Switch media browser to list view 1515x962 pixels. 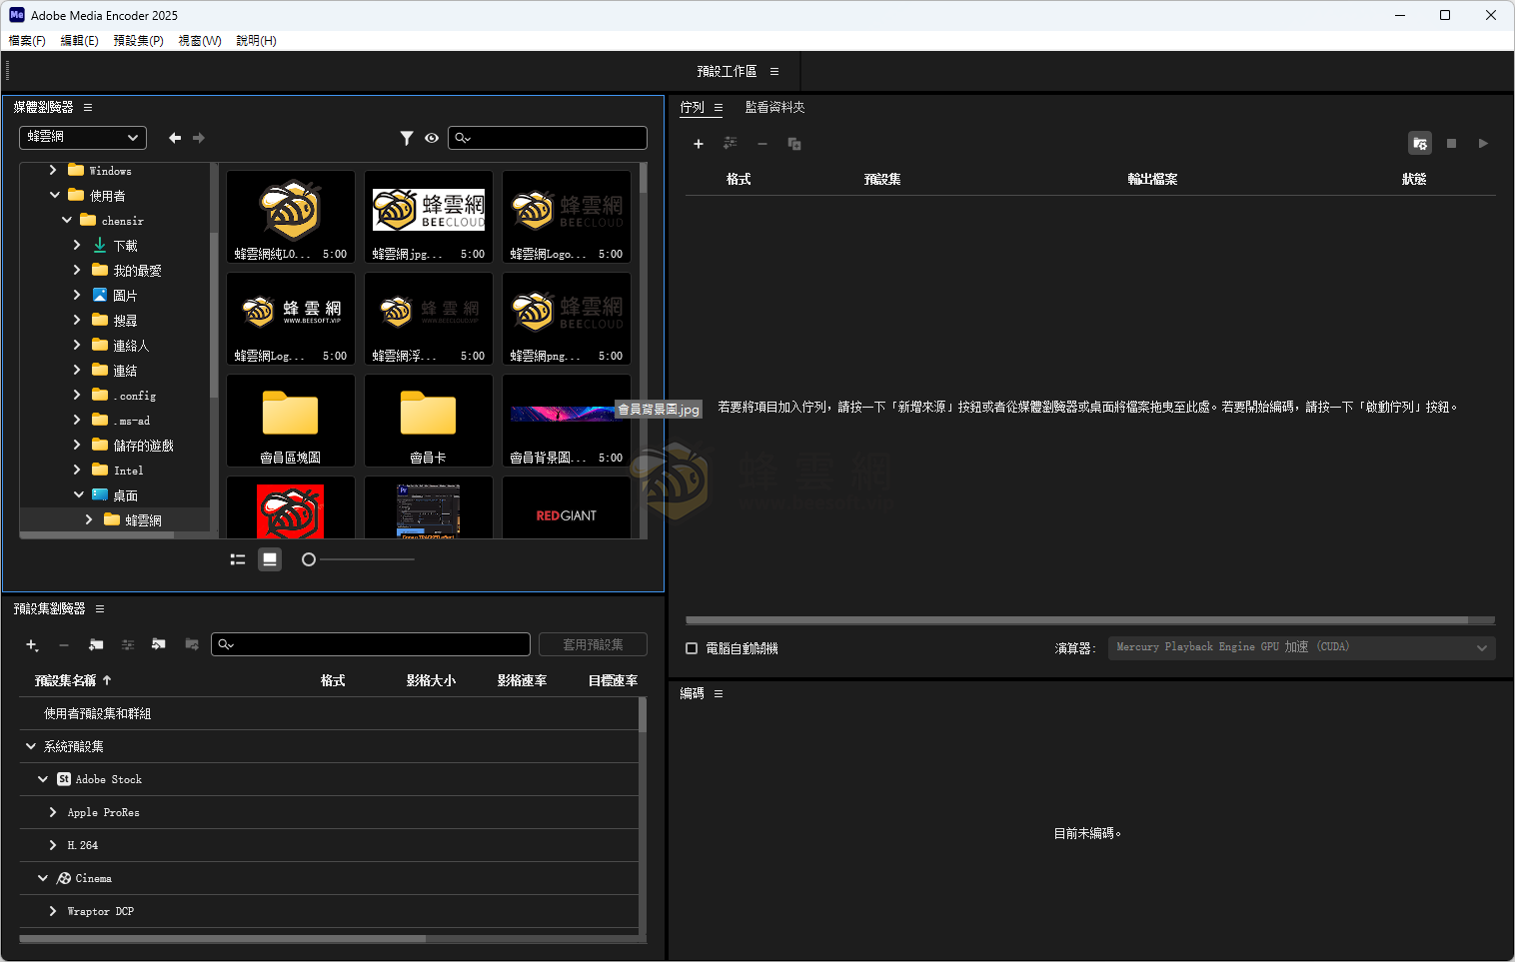238,559
